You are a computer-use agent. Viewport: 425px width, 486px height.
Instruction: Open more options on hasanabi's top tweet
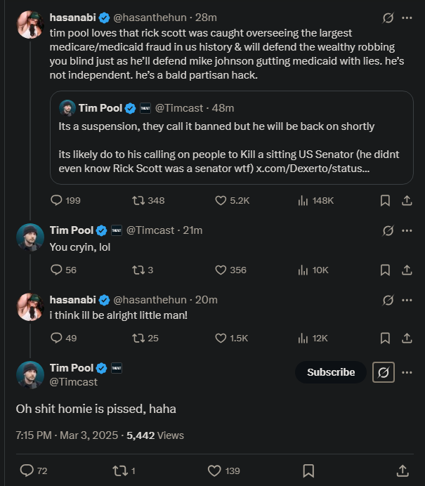406,18
